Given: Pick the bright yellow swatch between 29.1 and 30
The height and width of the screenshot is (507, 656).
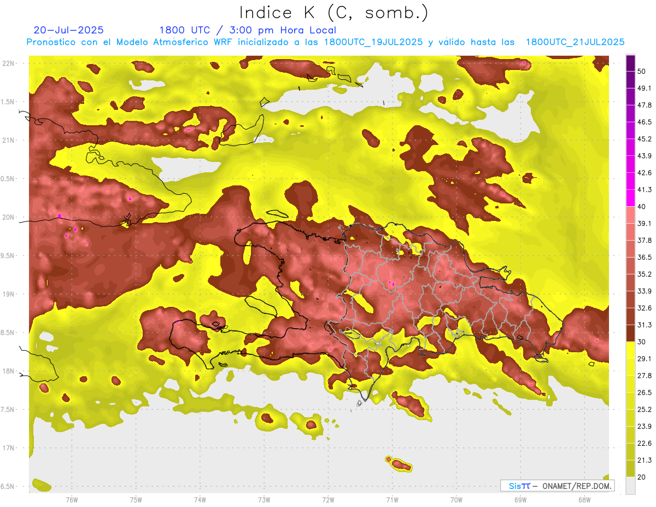Looking at the screenshot, I should pyautogui.click(x=630, y=350).
